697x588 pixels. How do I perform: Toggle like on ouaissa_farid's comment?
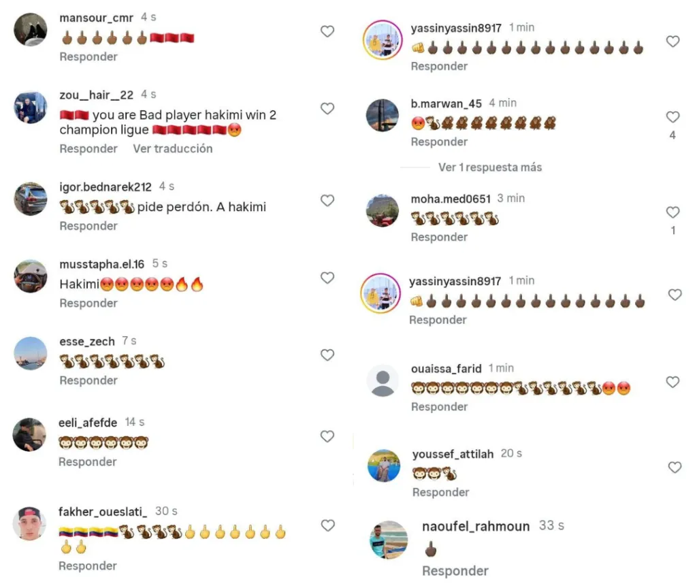[x=672, y=382]
